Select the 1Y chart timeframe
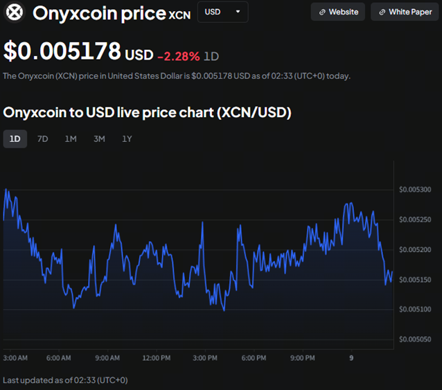This screenshot has height=390, width=442. click(x=127, y=139)
